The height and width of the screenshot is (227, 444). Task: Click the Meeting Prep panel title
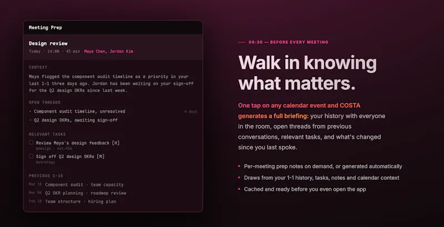click(x=46, y=27)
